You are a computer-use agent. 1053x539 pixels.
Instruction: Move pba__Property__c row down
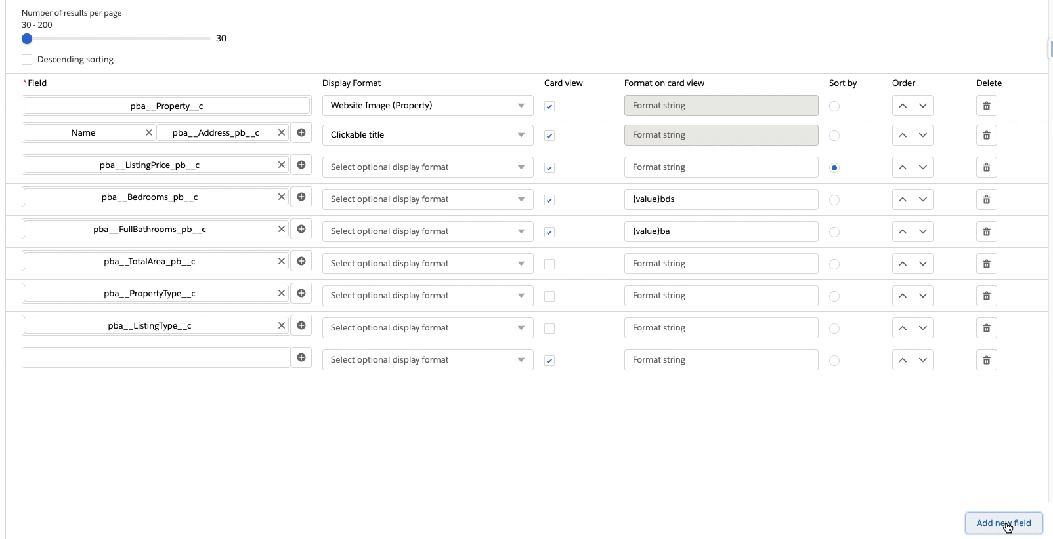(923, 106)
